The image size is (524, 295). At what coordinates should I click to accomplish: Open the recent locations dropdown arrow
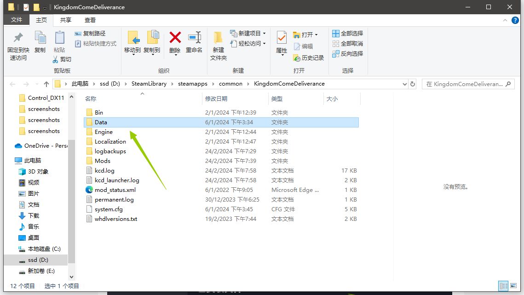[37, 84]
